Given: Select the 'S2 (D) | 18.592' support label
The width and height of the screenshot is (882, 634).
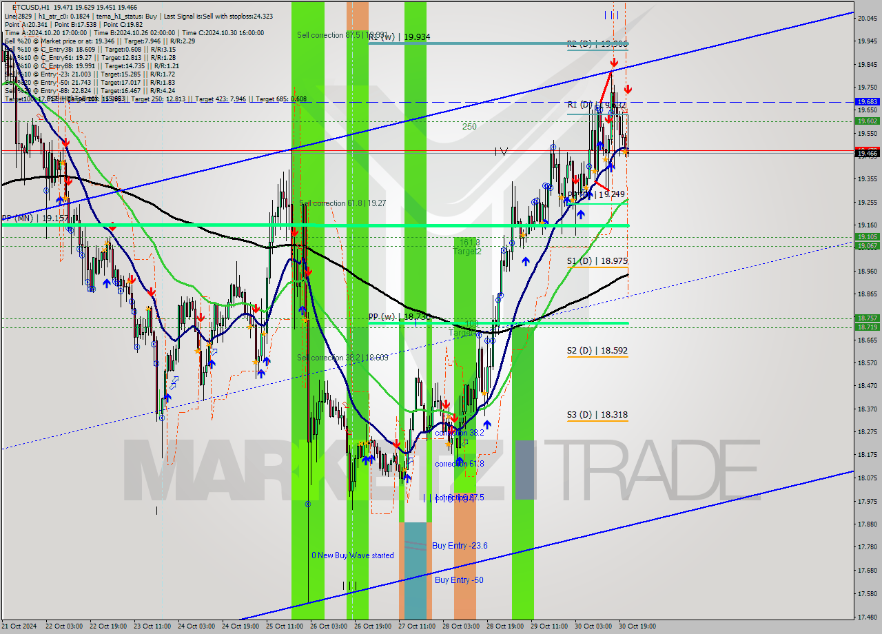Looking at the screenshot, I should (597, 351).
